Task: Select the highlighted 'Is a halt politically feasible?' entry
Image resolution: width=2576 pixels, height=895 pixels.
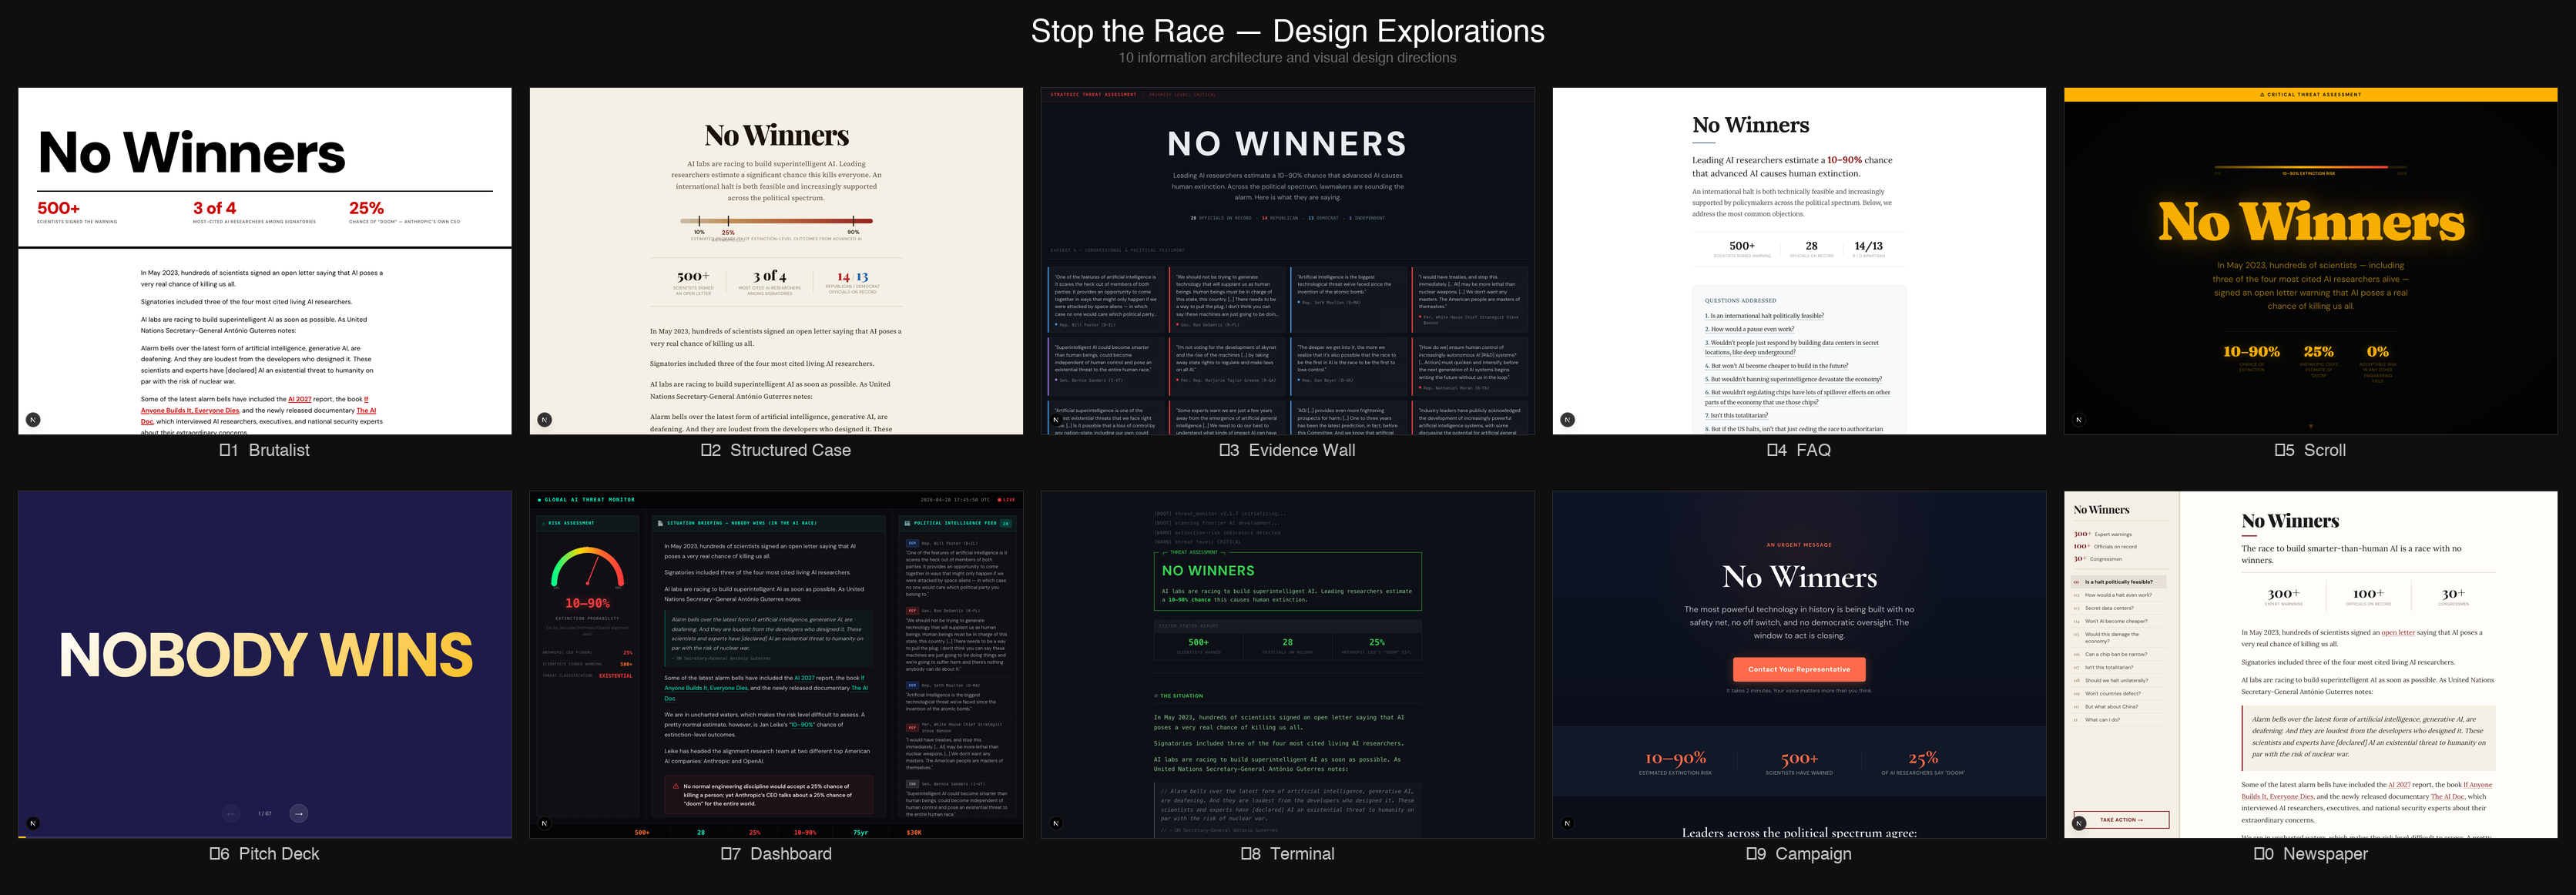Action: click(x=2119, y=582)
